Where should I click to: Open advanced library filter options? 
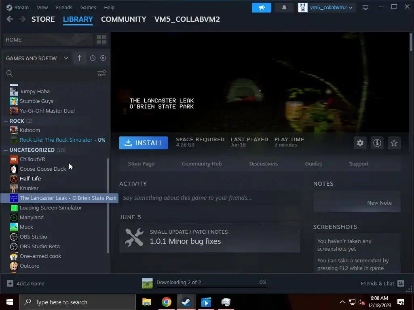[x=101, y=73]
